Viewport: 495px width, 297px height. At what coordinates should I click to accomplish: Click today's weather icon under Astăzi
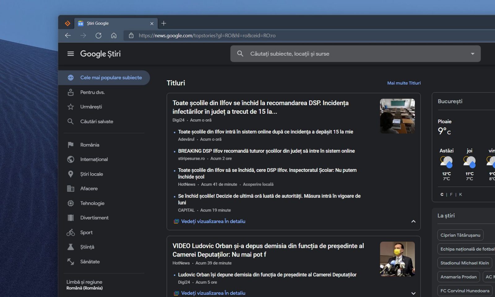tap(446, 162)
